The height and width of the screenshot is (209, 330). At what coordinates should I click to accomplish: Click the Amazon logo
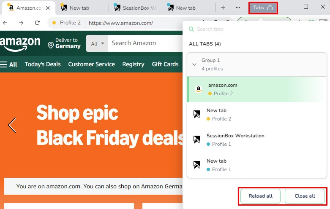[x=20, y=44]
